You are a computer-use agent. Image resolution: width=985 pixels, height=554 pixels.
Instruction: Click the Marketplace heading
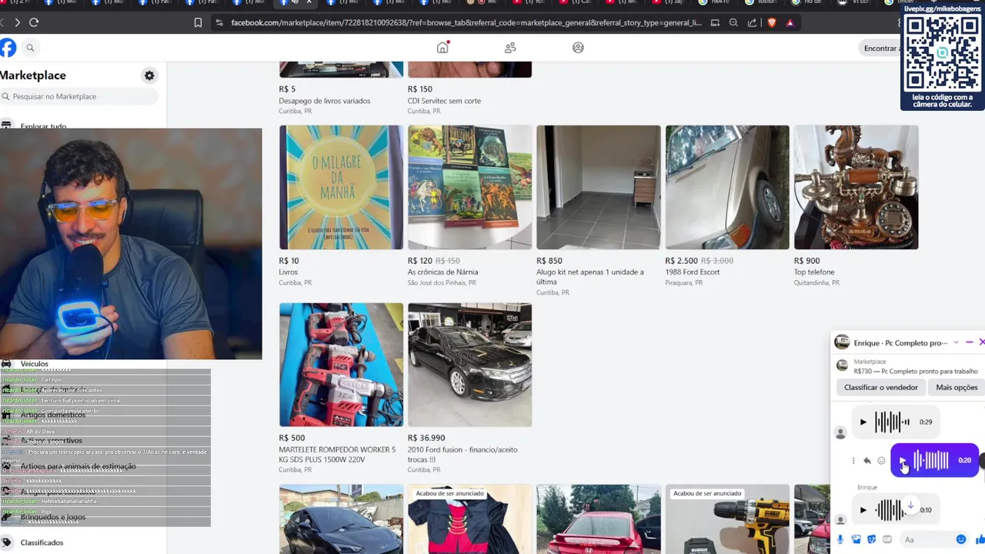33,75
